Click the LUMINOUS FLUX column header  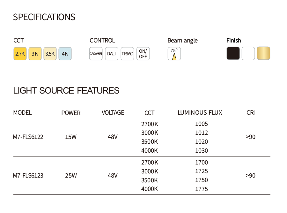(x=200, y=113)
